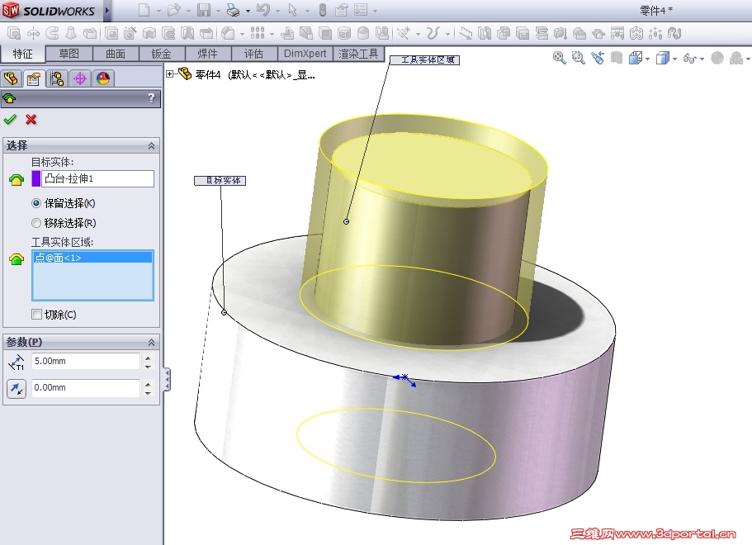Switch to the DimXpert tab
752x545 pixels.
tap(305, 54)
